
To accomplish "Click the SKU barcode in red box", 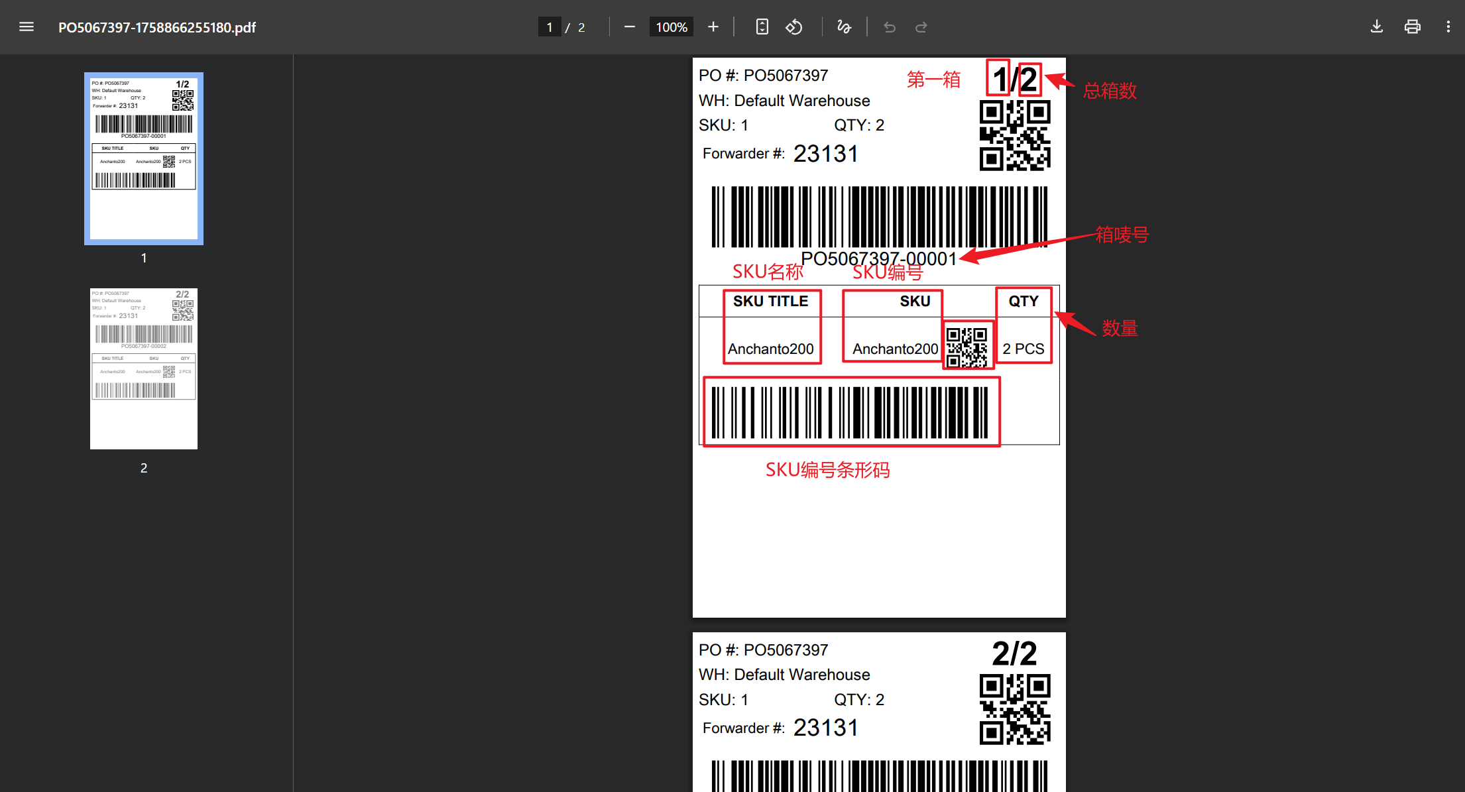I will pyautogui.click(x=850, y=412).
